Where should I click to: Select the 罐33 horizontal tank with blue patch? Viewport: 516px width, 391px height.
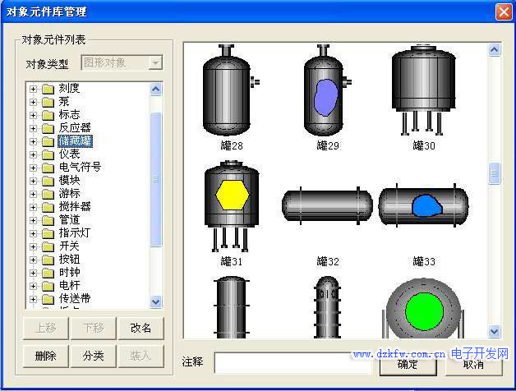[x=423, y=205]
